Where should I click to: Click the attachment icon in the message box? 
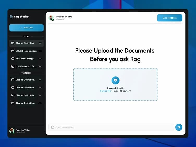click(x=53, y=127)
